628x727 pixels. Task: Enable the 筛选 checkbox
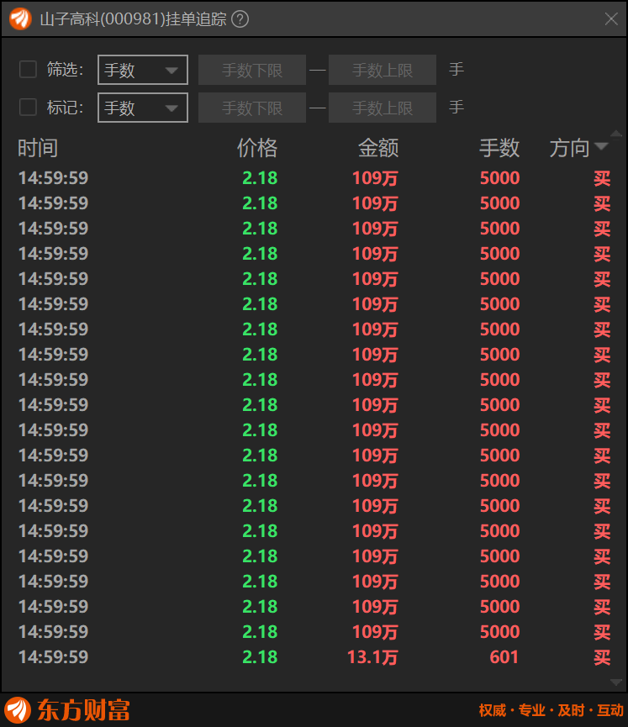[x=28, y=70]
